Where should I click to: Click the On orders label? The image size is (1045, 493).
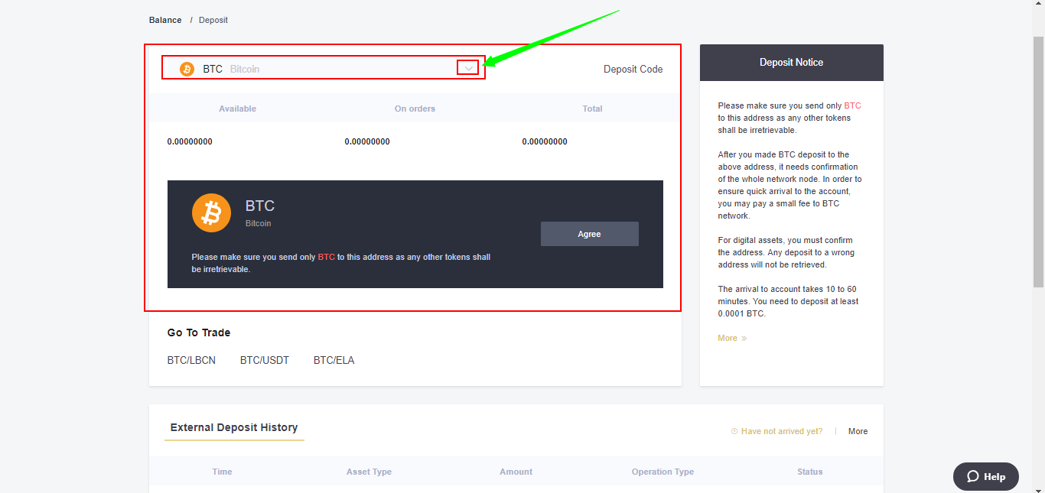click(415, 109)
